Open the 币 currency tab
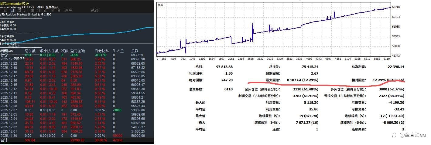Viewport: 431px width, 145px height. (x=46, y=10)
